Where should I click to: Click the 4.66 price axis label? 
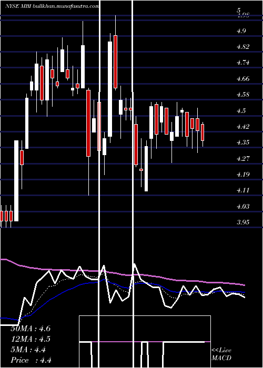(243, 78)
